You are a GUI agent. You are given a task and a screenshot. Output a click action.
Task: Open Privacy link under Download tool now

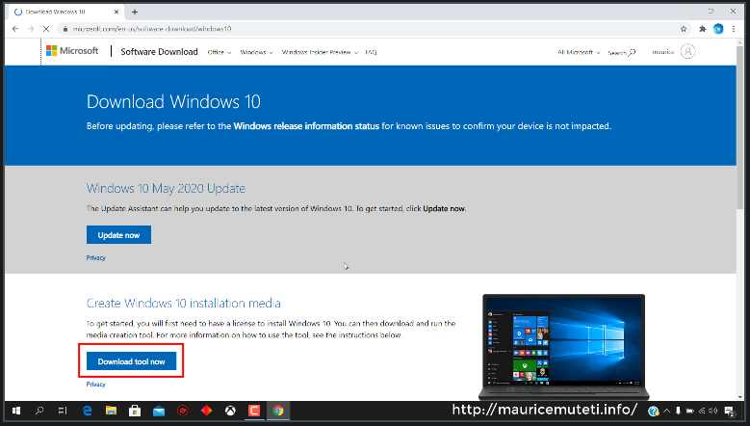coord(95,384)
